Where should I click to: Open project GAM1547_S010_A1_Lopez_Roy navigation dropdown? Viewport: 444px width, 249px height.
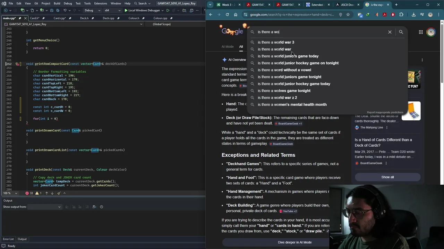tap(74, 24)
